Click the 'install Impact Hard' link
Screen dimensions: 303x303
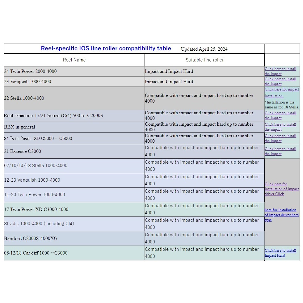click(x=280, y=253)
